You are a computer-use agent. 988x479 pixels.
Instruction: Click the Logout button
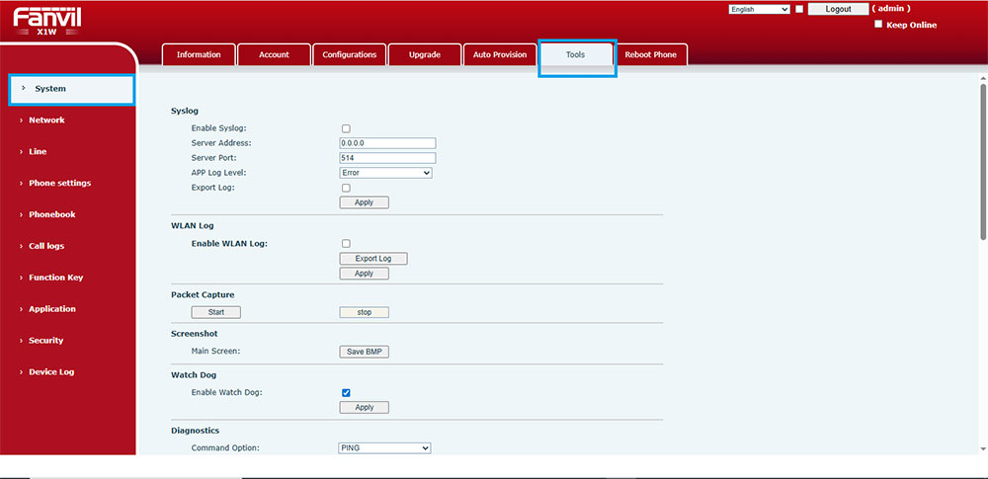tap(838, 9)
